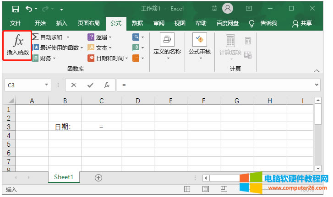The height and width of the screenshot is (197, 333).
Task: Click the vertical scrollbar down arrow
Action: pyautogui.click(x=318, y=168)
